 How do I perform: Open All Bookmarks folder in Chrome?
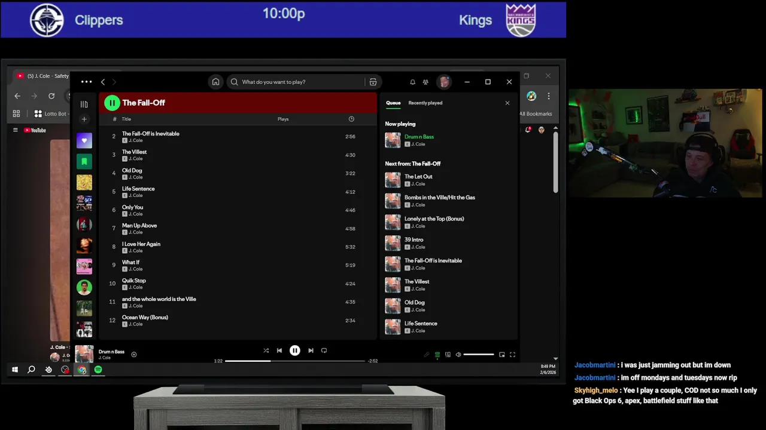(536, 113)
